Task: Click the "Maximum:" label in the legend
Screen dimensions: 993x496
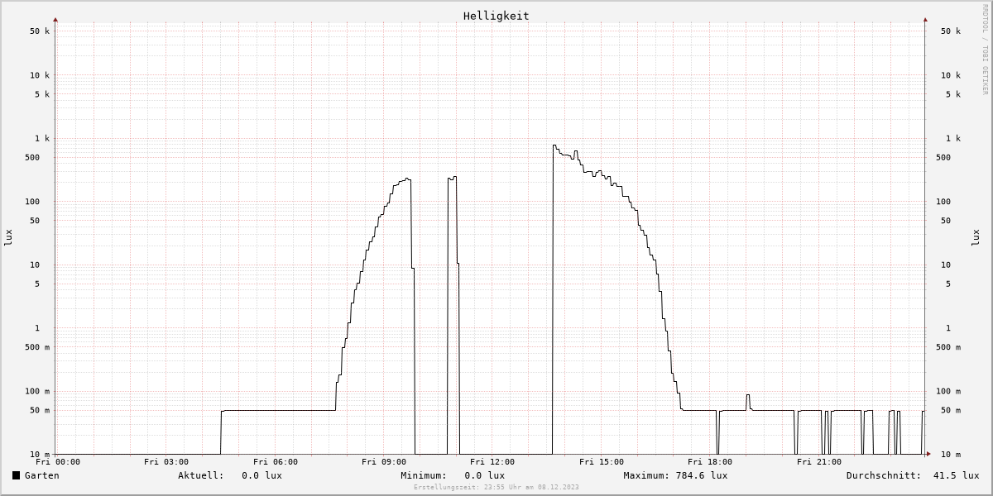Action: [646, 475]
